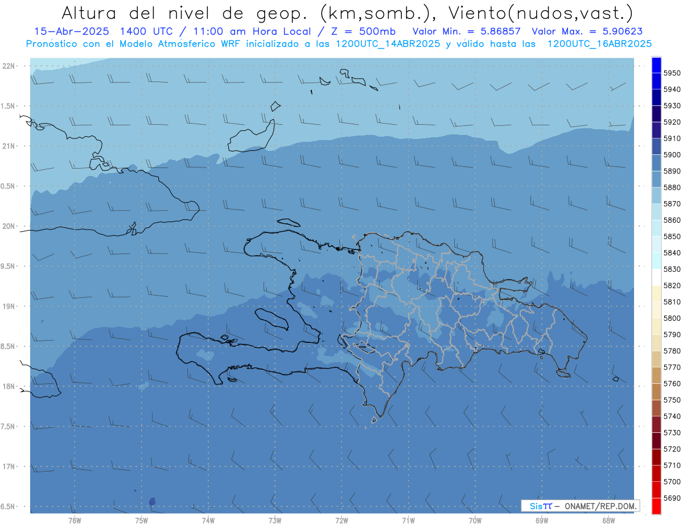The width and height of the screenshot is (683, 528).
Task: Click the '5690' color scale label
Action: (x=672, y=498)
